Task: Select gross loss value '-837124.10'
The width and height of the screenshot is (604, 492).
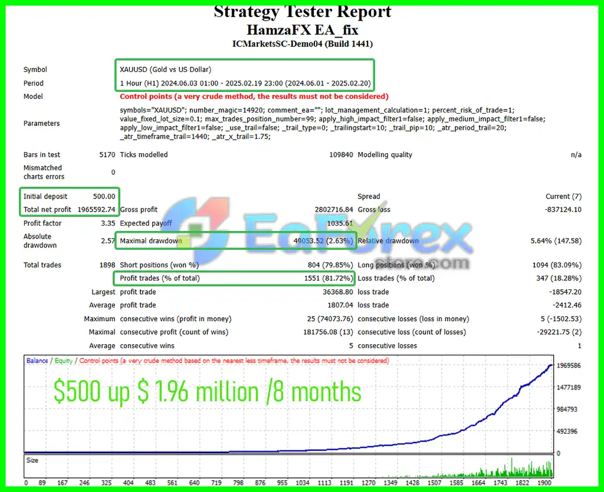Action: click(x=563, y=210)
